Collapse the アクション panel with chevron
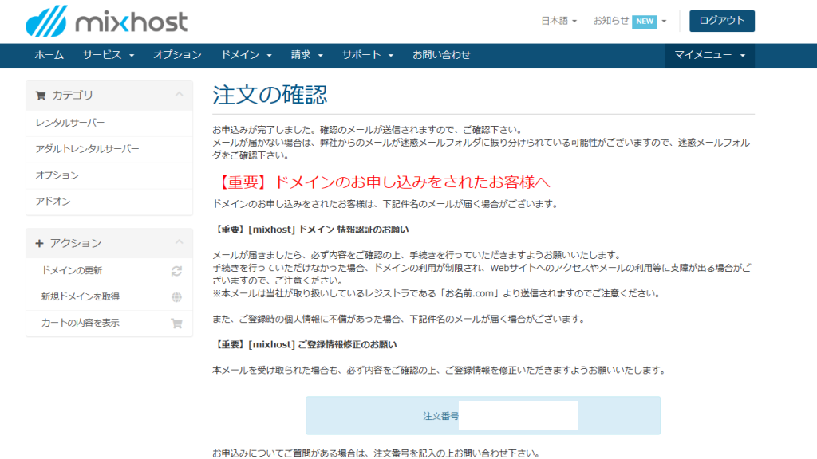This screenshot has width=817, height=459. pyautogui.click(x=179, y=242)
